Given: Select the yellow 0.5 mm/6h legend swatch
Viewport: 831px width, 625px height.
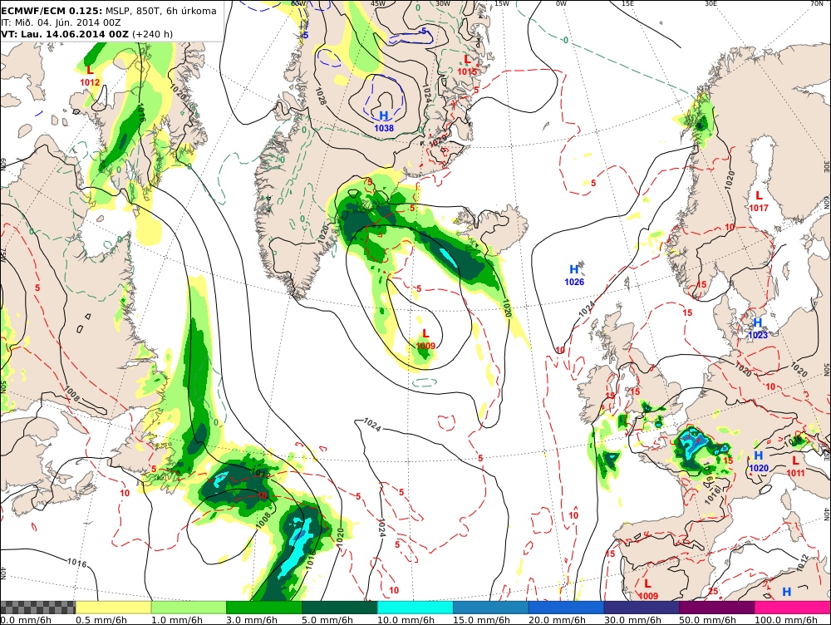Looking at the screenshot, I should coord(113,608).
